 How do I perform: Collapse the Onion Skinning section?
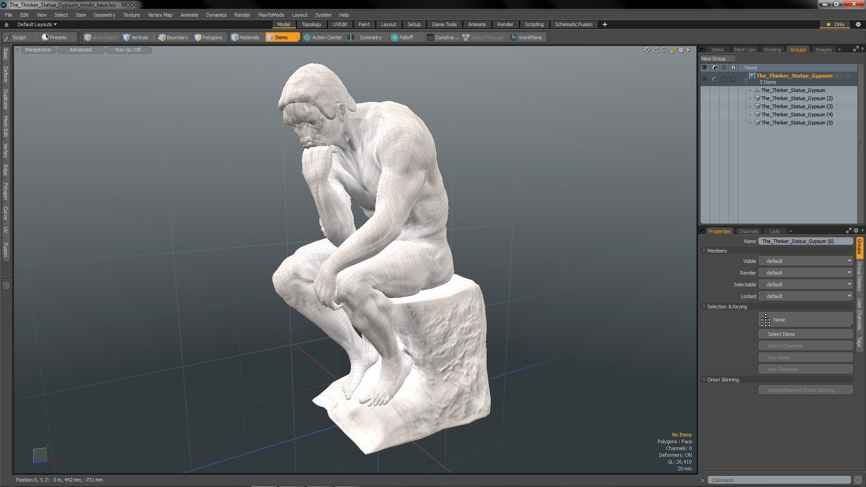tap(704, 380)
